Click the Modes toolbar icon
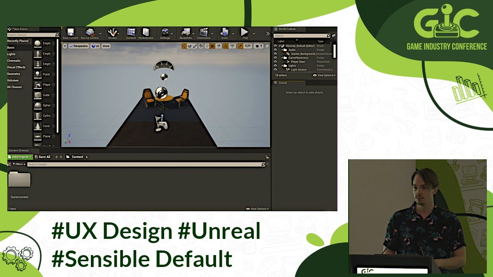This screenshot has height=277, width=493. pos(112,33)
